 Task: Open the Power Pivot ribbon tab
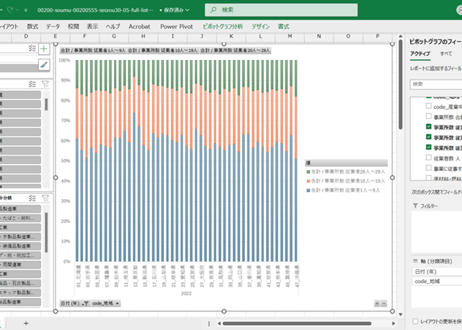[176, 26]
